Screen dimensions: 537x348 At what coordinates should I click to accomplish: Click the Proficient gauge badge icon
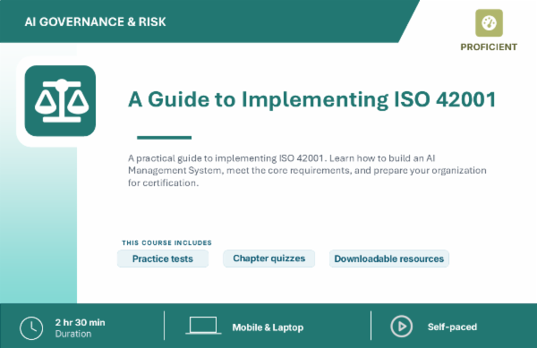pyautogui.click(x=489, y=23)
